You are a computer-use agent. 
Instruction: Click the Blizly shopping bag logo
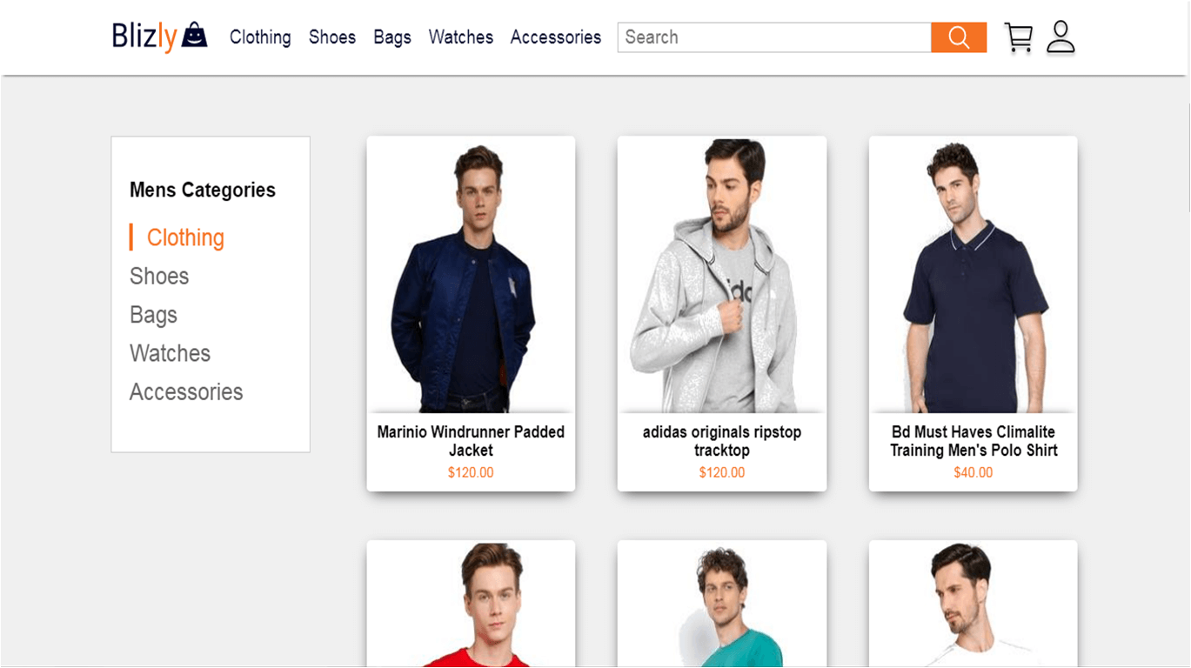pos(160,37)
